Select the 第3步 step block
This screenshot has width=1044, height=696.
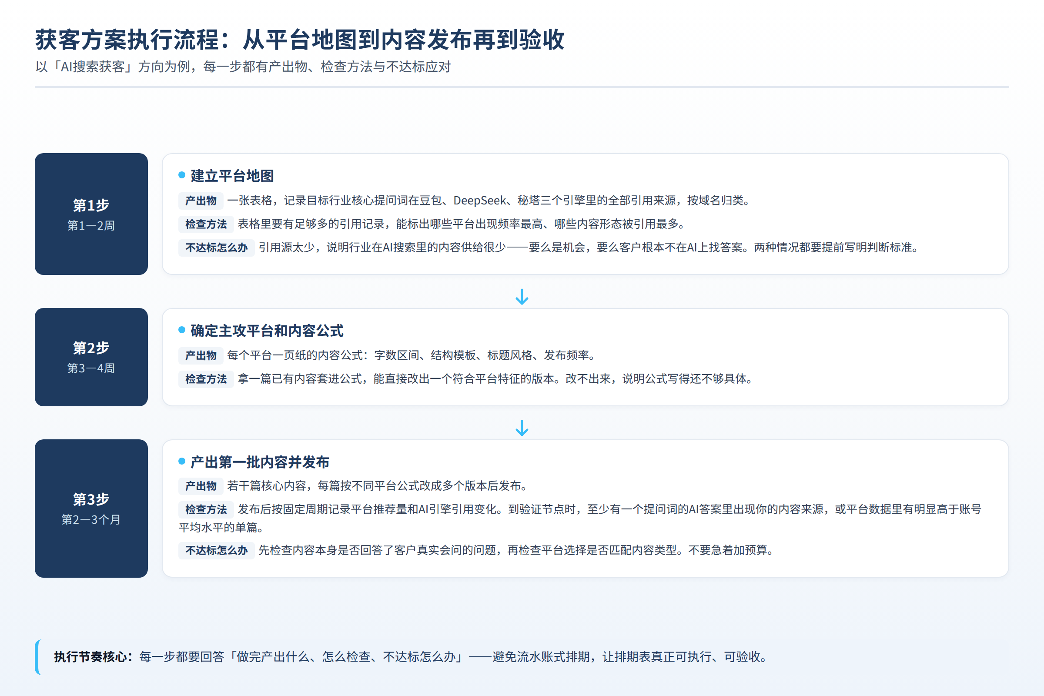point(91,508)
